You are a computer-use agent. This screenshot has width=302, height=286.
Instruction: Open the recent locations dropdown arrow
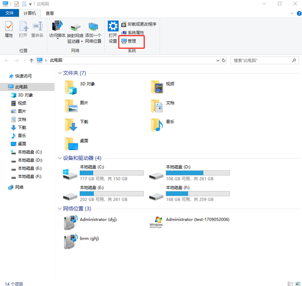[25, 61]
